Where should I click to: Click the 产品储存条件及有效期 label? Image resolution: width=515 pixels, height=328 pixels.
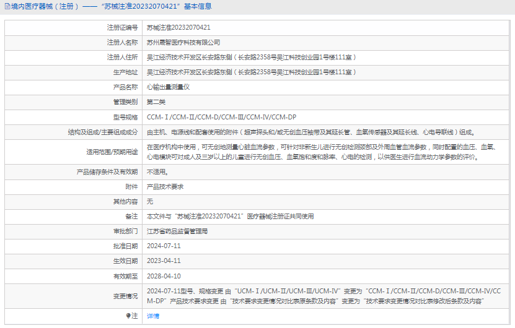tap(107, 172)
